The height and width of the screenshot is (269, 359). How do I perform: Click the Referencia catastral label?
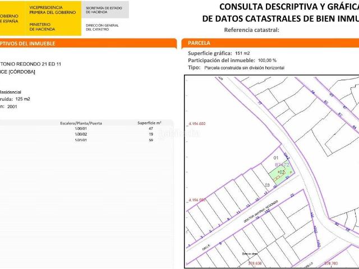tap(251, 30)
